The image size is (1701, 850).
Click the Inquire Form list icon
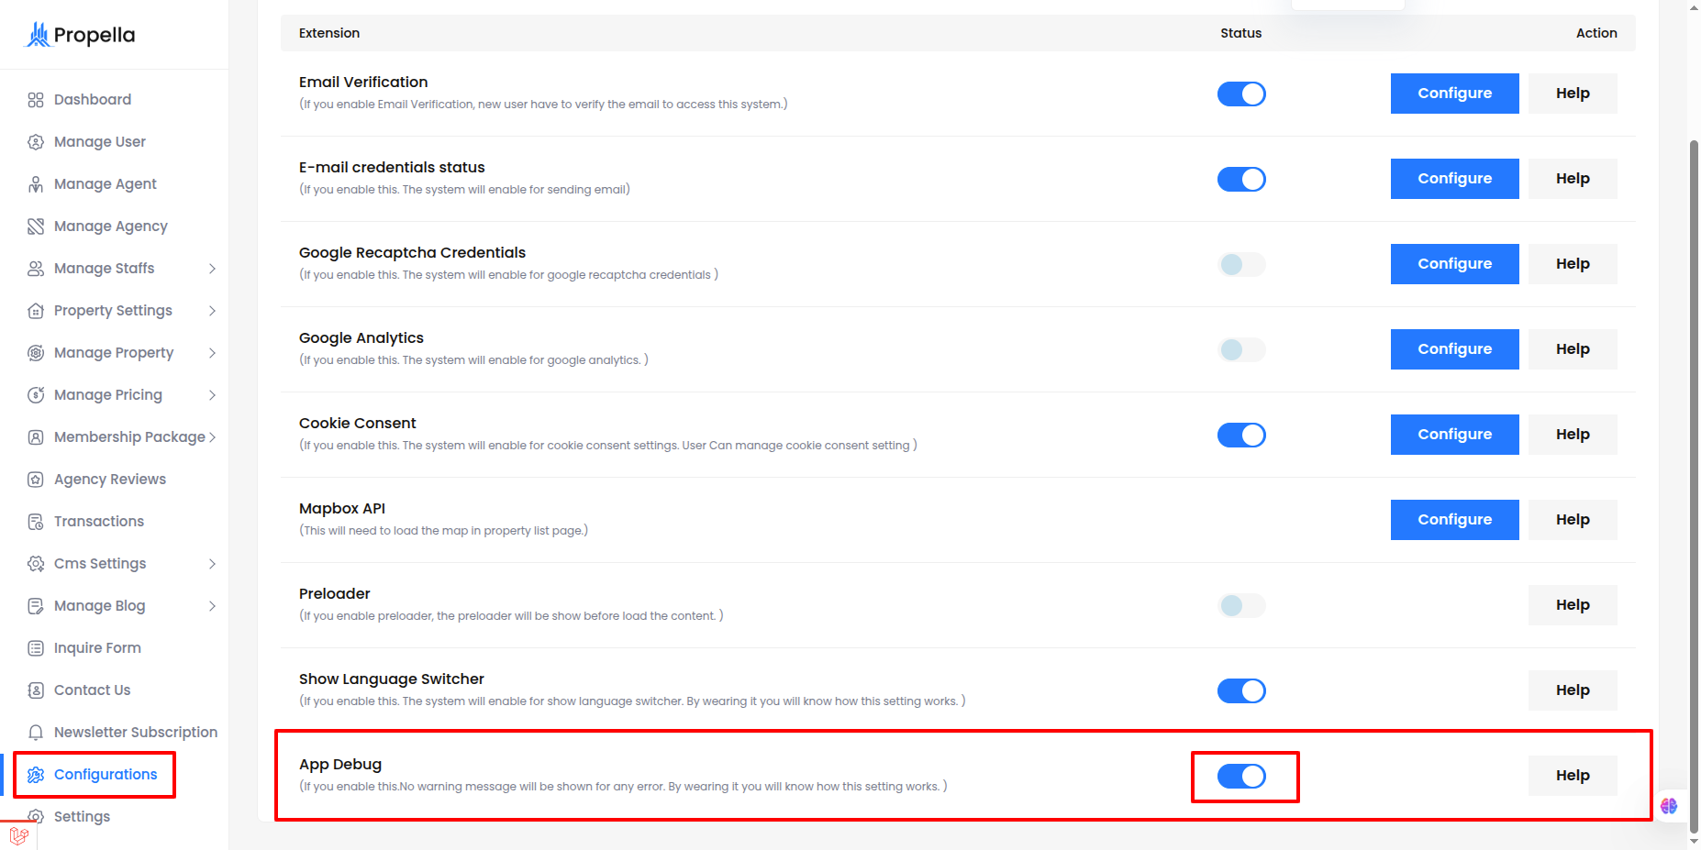(36, 648)
